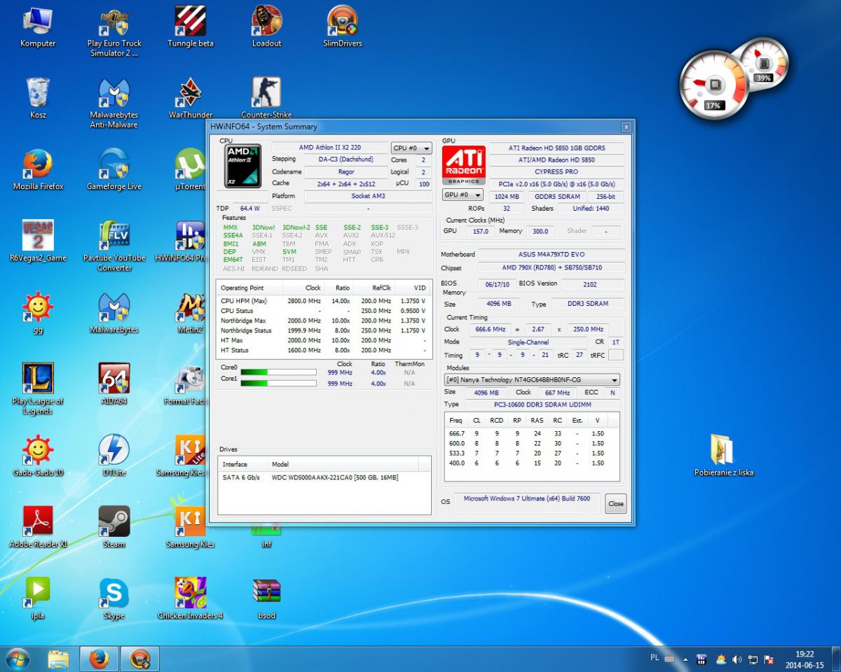Click the Freq column header
The width and height of the screenshot is (841, 672).
point(456,421)
